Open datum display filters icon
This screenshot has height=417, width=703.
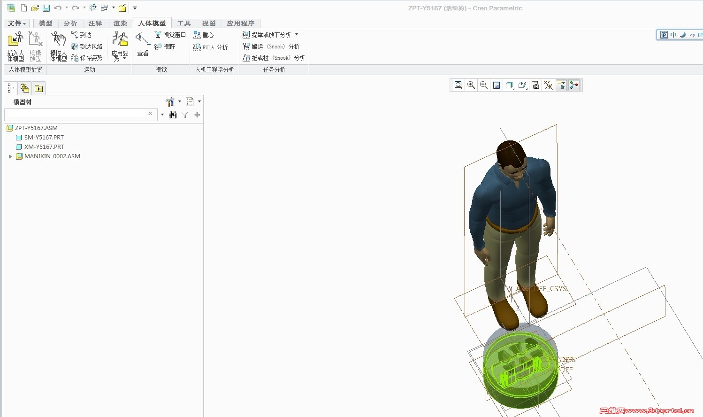click(548, 85)
